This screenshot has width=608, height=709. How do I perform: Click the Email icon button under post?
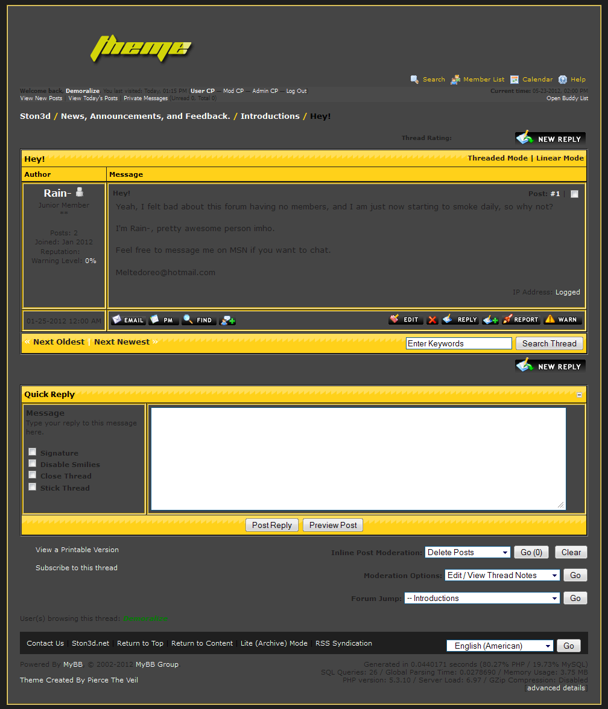tap(128, 320)
